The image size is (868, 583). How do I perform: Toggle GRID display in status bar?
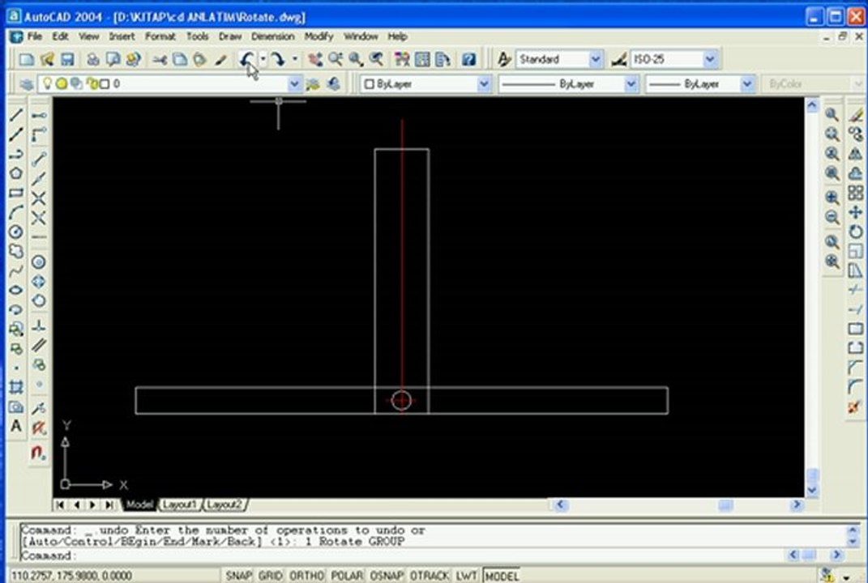coord(270,576)
